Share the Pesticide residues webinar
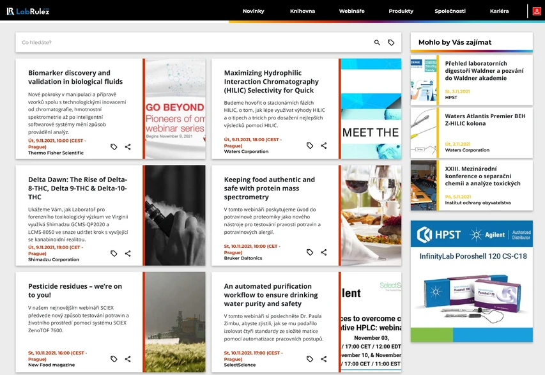This screenshot has width=545, height=375. point(128,358)
